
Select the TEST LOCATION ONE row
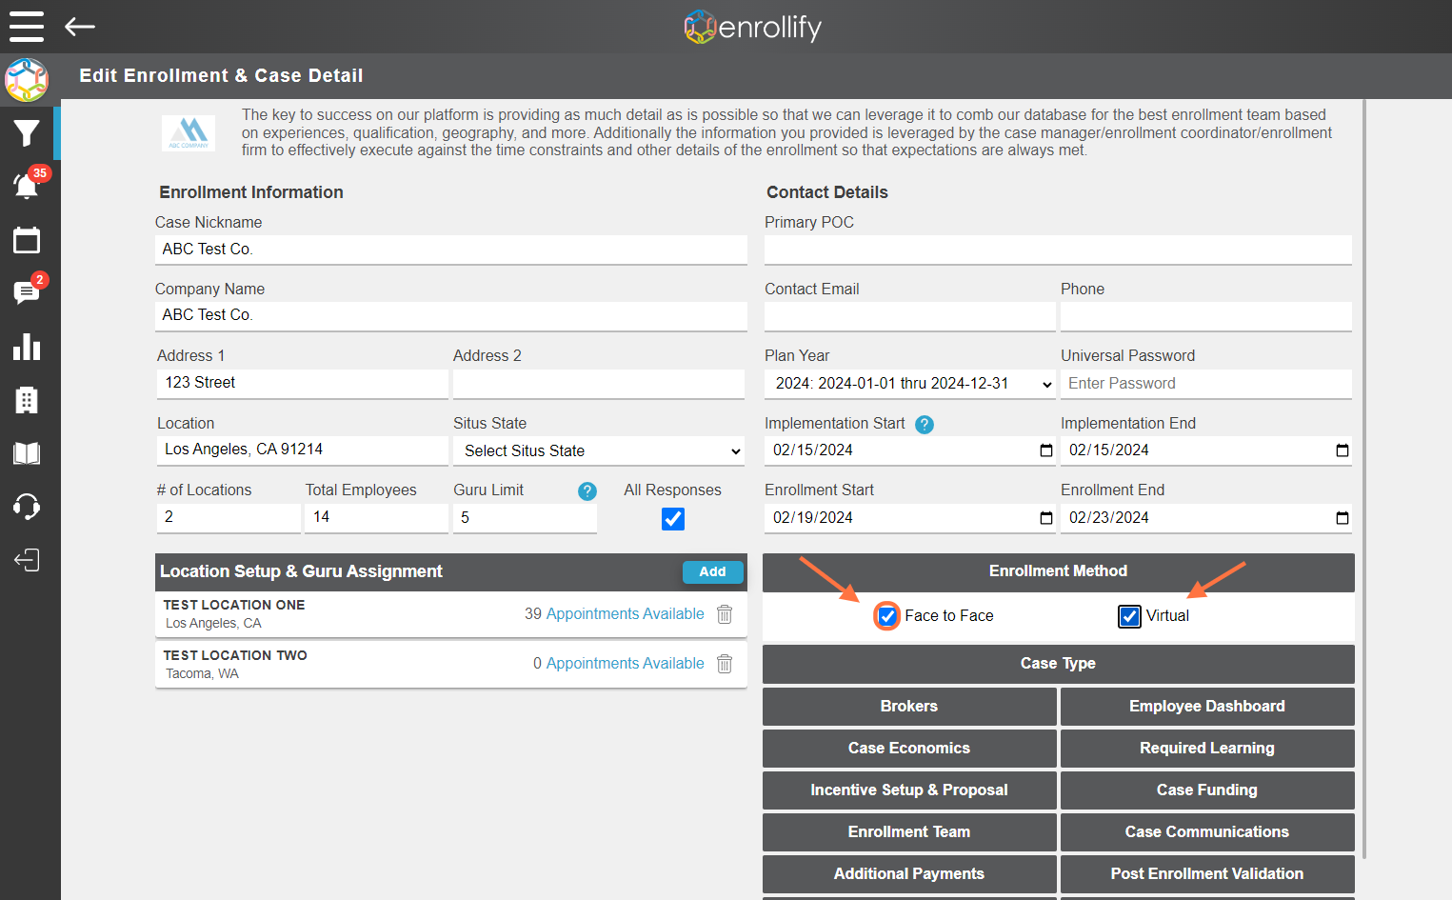[450, 614]
